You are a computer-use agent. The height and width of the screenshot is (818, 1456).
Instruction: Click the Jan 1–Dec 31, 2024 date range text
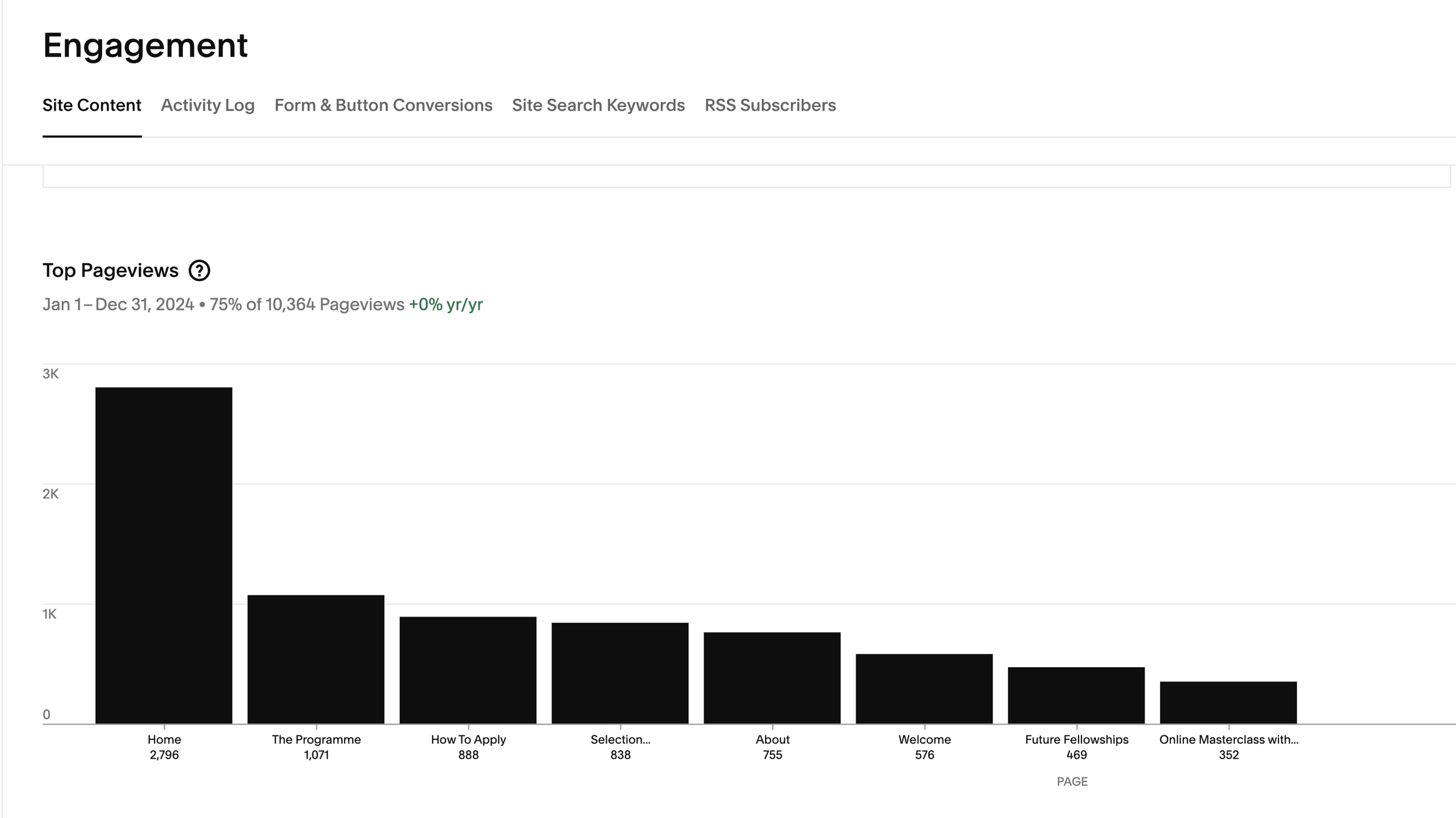(x=118, y=304)
